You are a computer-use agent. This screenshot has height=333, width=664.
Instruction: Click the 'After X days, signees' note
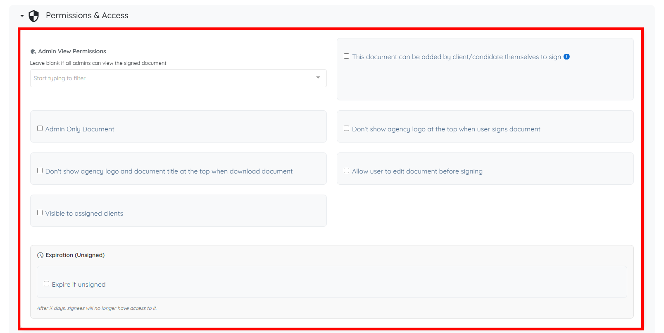[97, 308]
